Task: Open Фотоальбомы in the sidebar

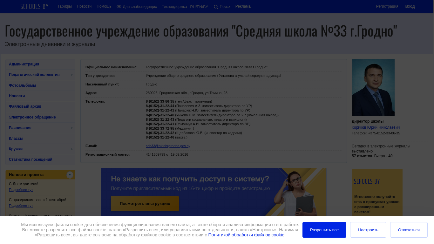Action: coord(40,85)
